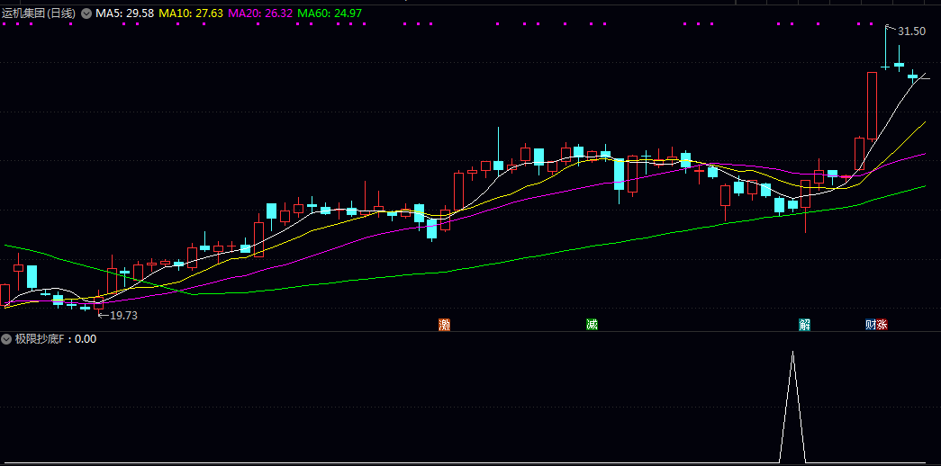Image resolution: width=941 pixels, height=466 pixels.
Task: Select the 运机集团(日线) chart title
Action: click(39, 13)
